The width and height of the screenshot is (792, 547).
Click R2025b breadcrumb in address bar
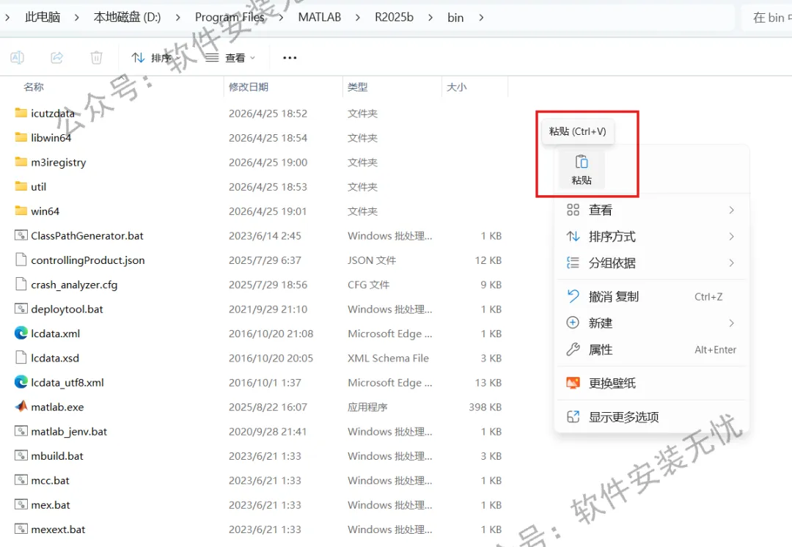click(x=394, y=18)
